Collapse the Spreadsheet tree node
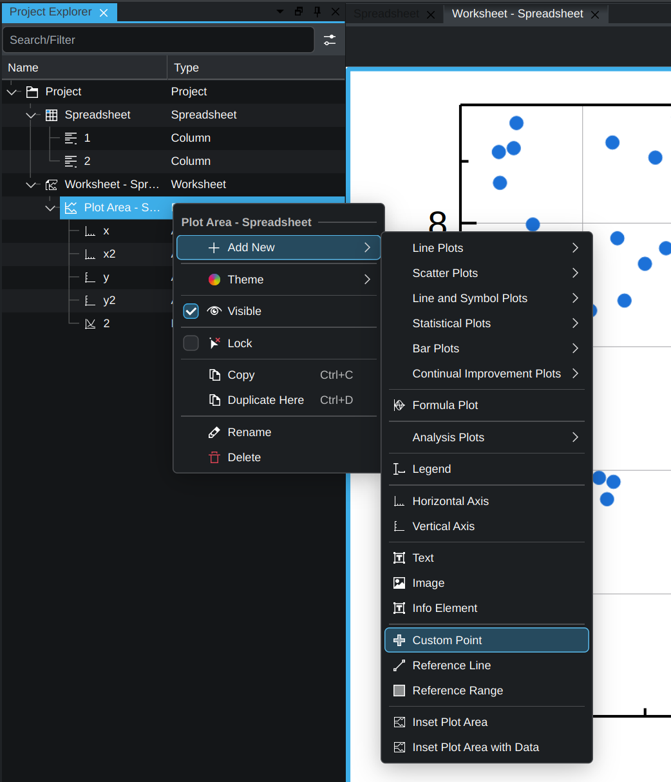 pyautogui.click(x=31, y=115)
